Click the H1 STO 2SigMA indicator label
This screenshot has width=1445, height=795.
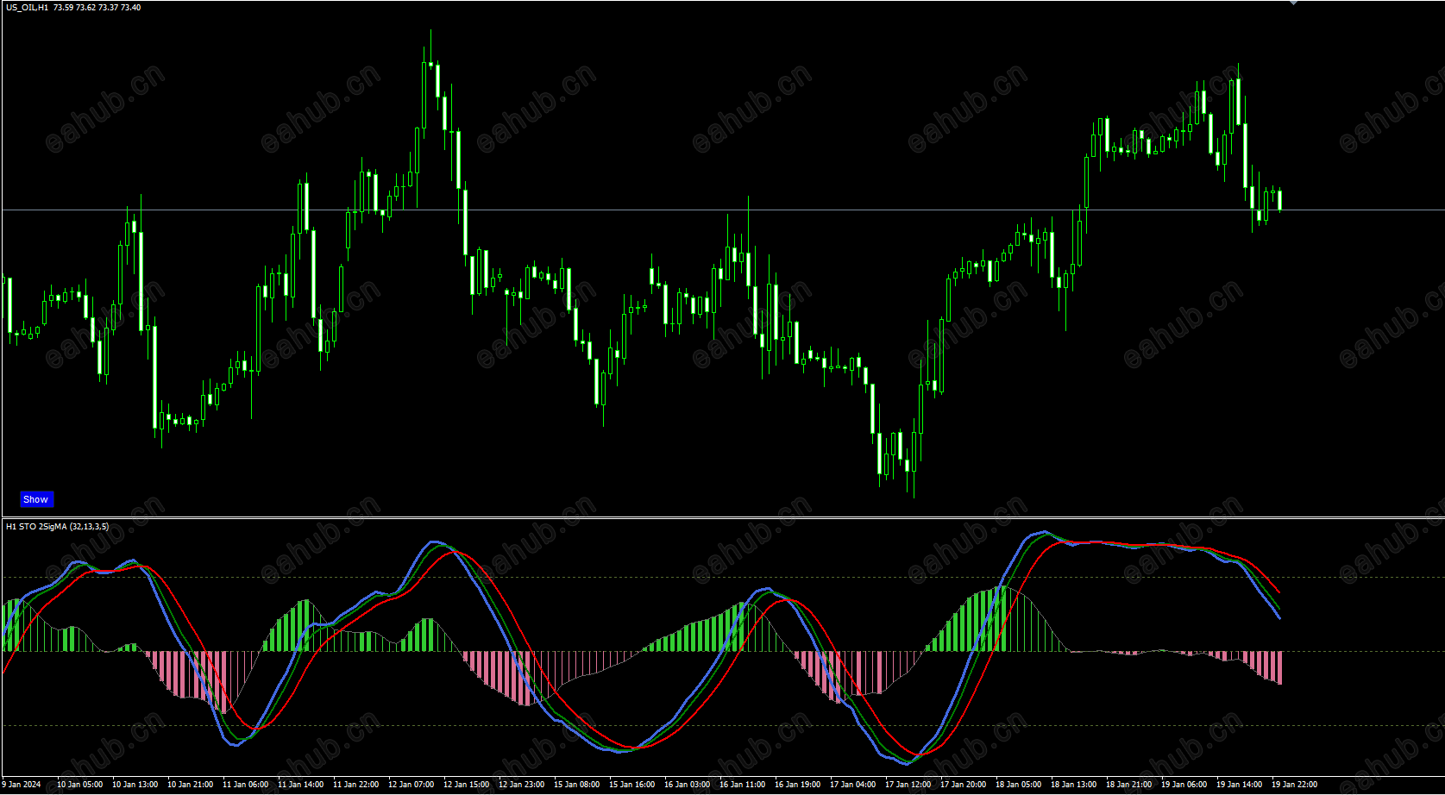tap(57, 526)
